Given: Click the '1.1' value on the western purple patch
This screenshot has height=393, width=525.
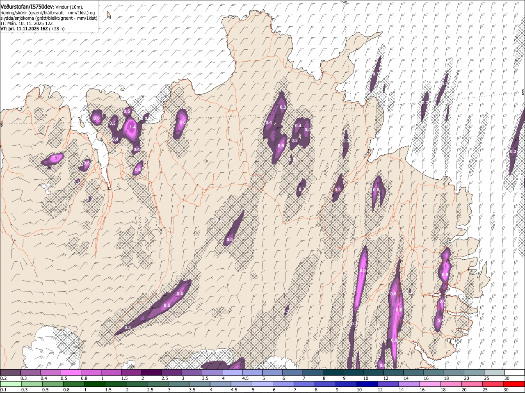Looking at the screenshot, I should 56,158.
